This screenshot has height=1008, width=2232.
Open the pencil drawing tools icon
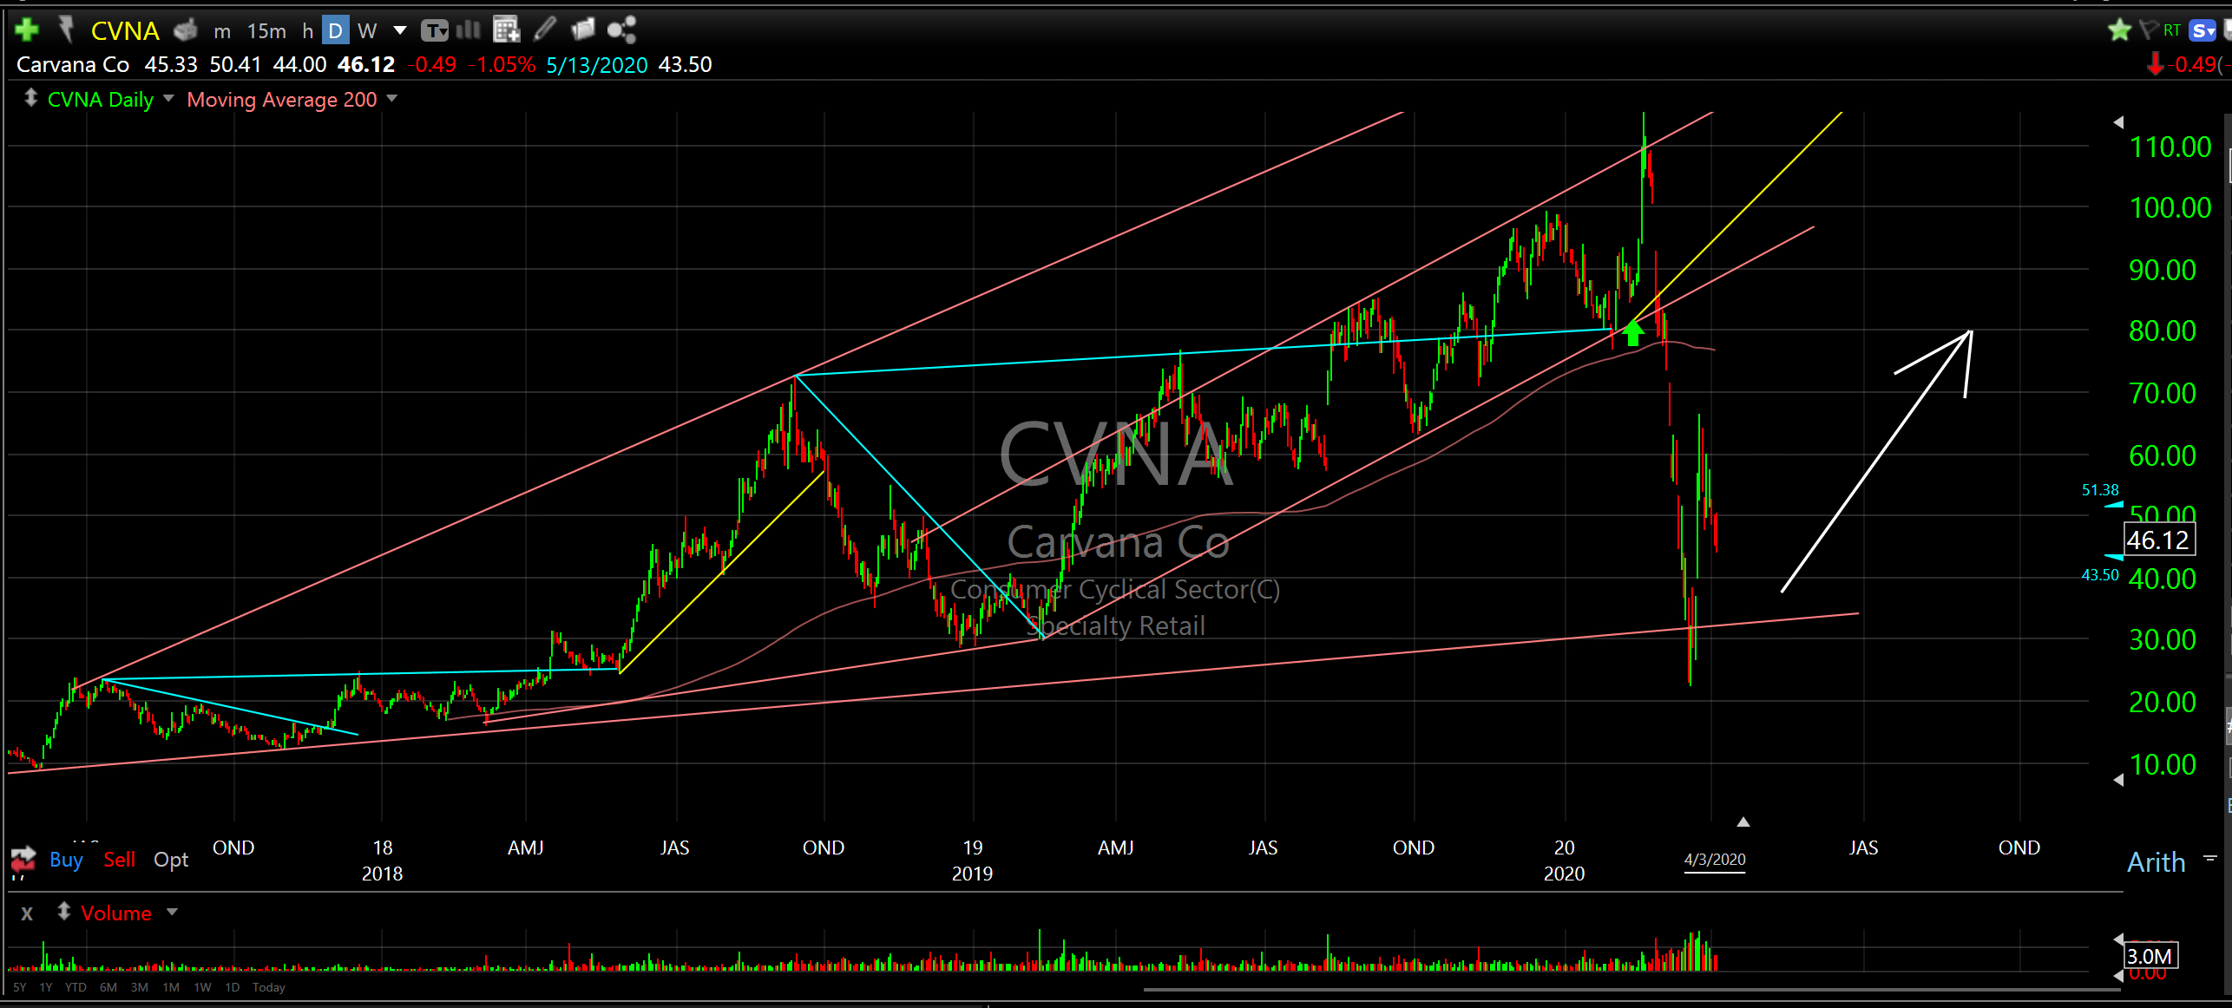coord(545,29)
